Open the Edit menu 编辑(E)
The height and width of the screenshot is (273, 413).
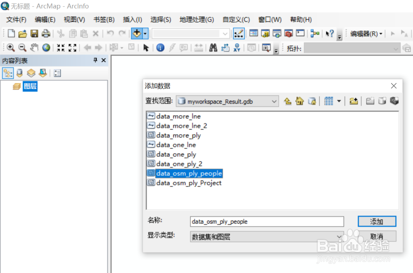tap(45, 20)
